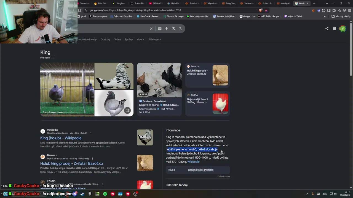Open the Všechny záložky folder
353x198 pixels.
point(341,16)
